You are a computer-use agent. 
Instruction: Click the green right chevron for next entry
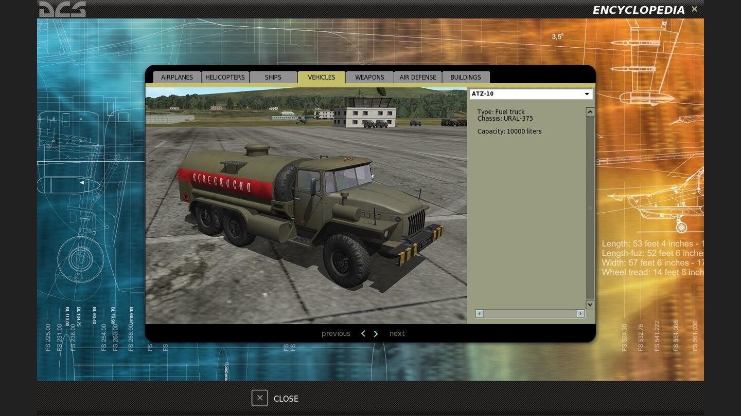[376, 334]
